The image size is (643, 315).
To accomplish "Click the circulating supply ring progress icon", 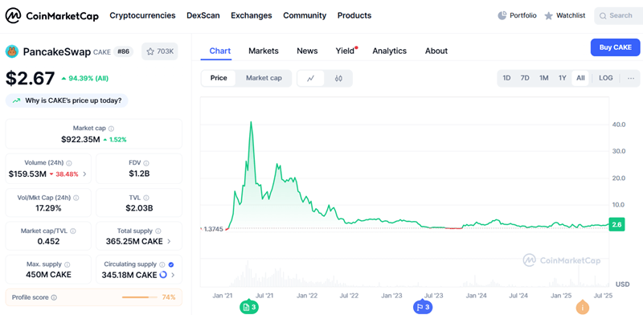I will click(x=163, y=275).
